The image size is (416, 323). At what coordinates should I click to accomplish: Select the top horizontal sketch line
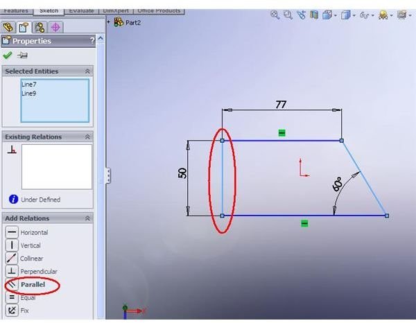[281, 141]
